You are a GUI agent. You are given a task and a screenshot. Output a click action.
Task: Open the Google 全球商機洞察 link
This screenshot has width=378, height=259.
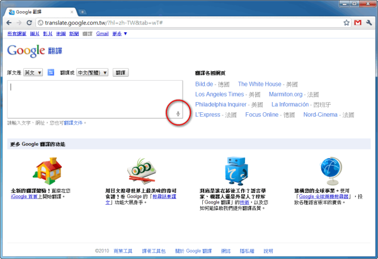pyautogui.click(x=324, y=197)
